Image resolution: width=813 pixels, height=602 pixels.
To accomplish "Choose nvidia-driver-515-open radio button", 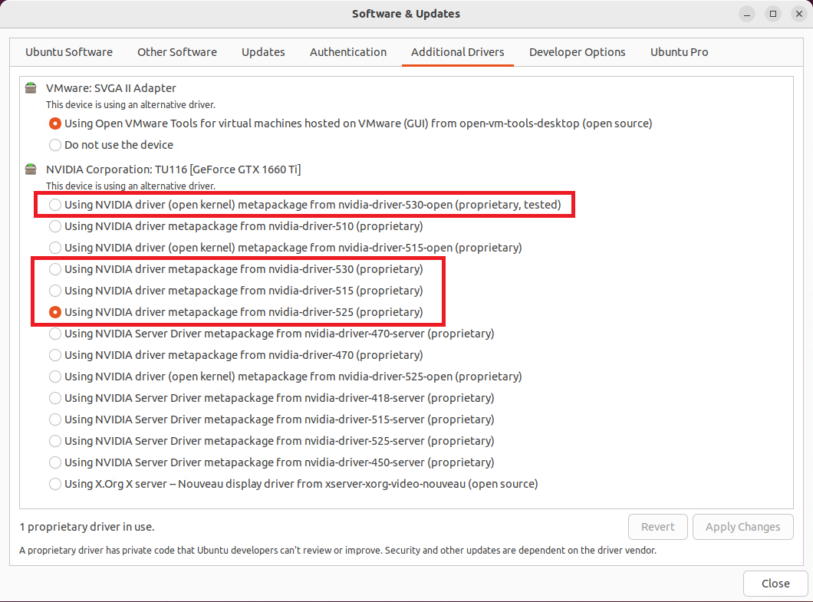I will coord(55,248).
